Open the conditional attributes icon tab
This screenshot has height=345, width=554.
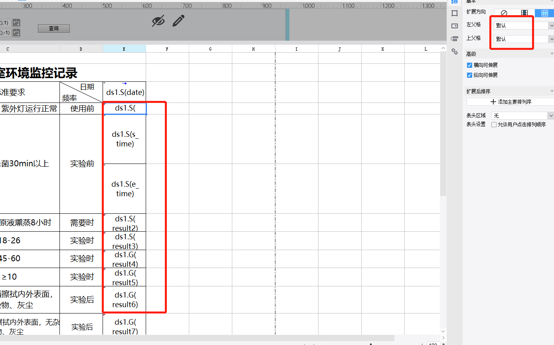tap(454, 39)
